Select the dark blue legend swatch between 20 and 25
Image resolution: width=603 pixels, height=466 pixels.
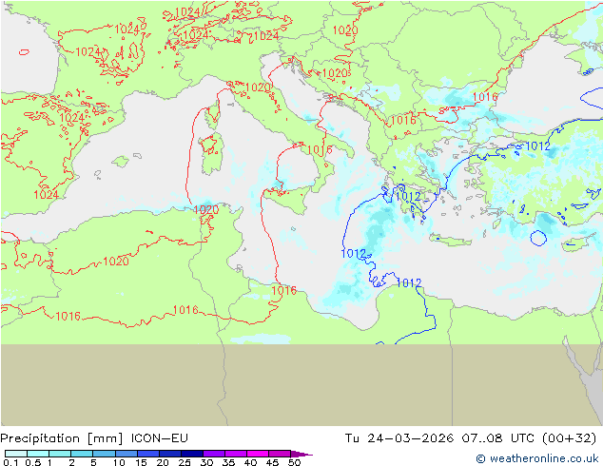coord(170,454)
